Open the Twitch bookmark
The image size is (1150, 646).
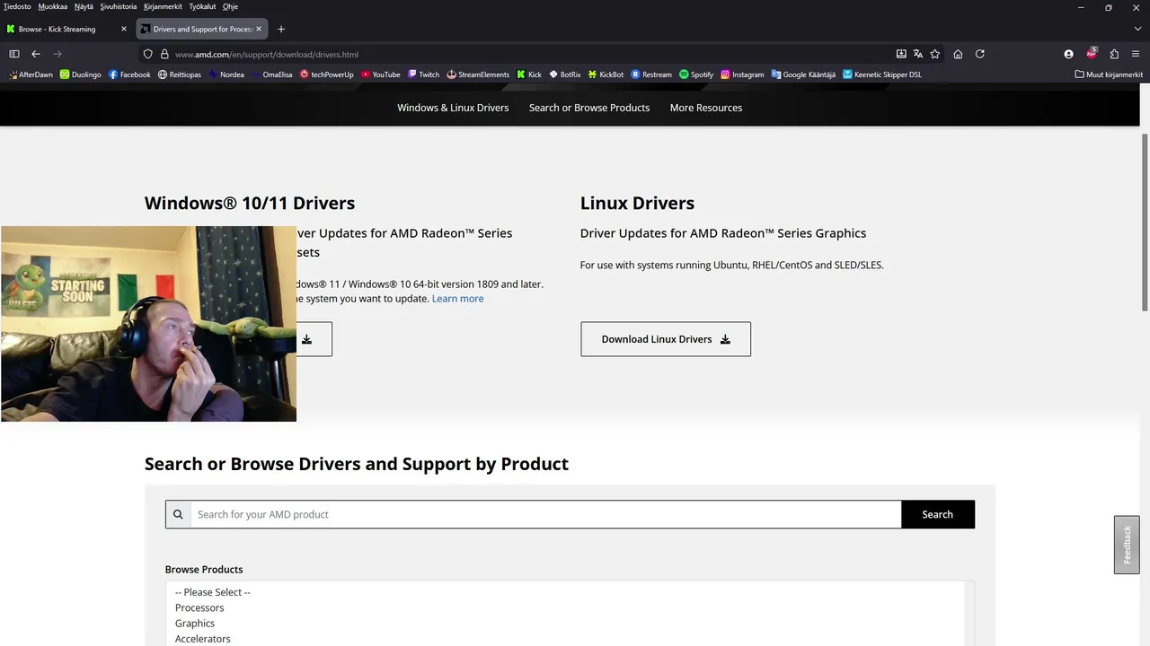point(423,74)
